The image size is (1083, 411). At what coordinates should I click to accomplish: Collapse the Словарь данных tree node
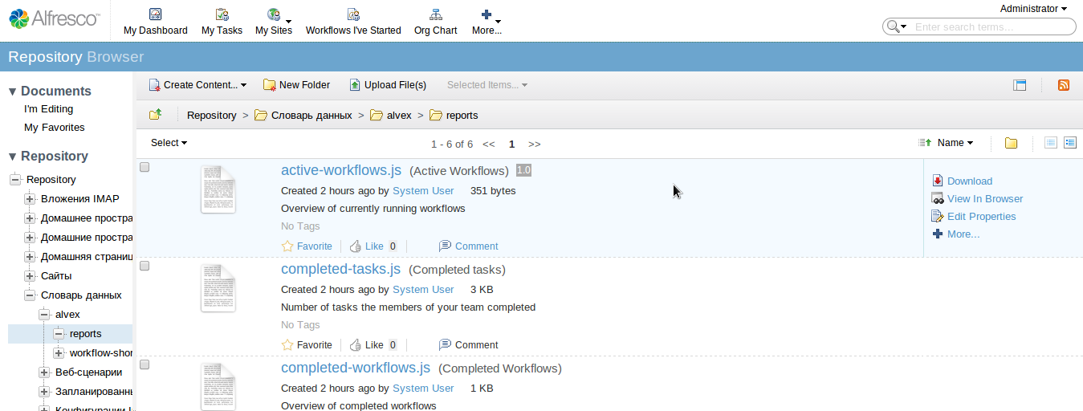tap(30, 295)
